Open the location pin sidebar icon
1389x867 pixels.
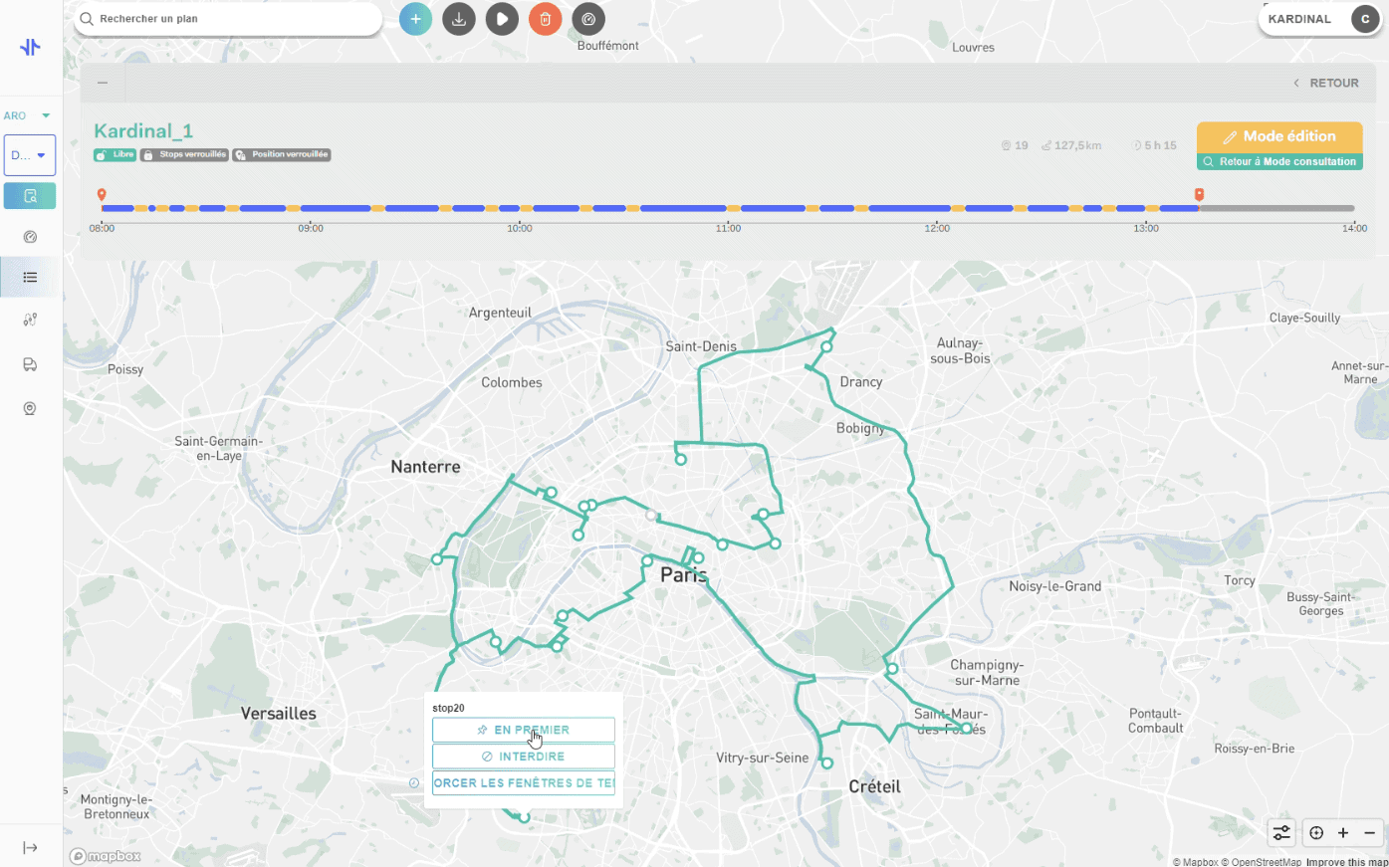click(30, 408)
